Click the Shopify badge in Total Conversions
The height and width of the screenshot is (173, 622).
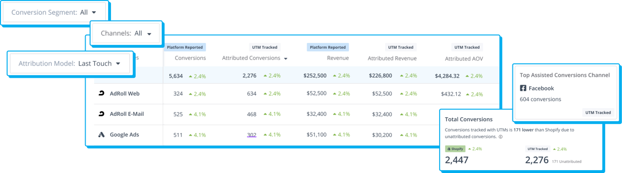click(x=455, y=149)
